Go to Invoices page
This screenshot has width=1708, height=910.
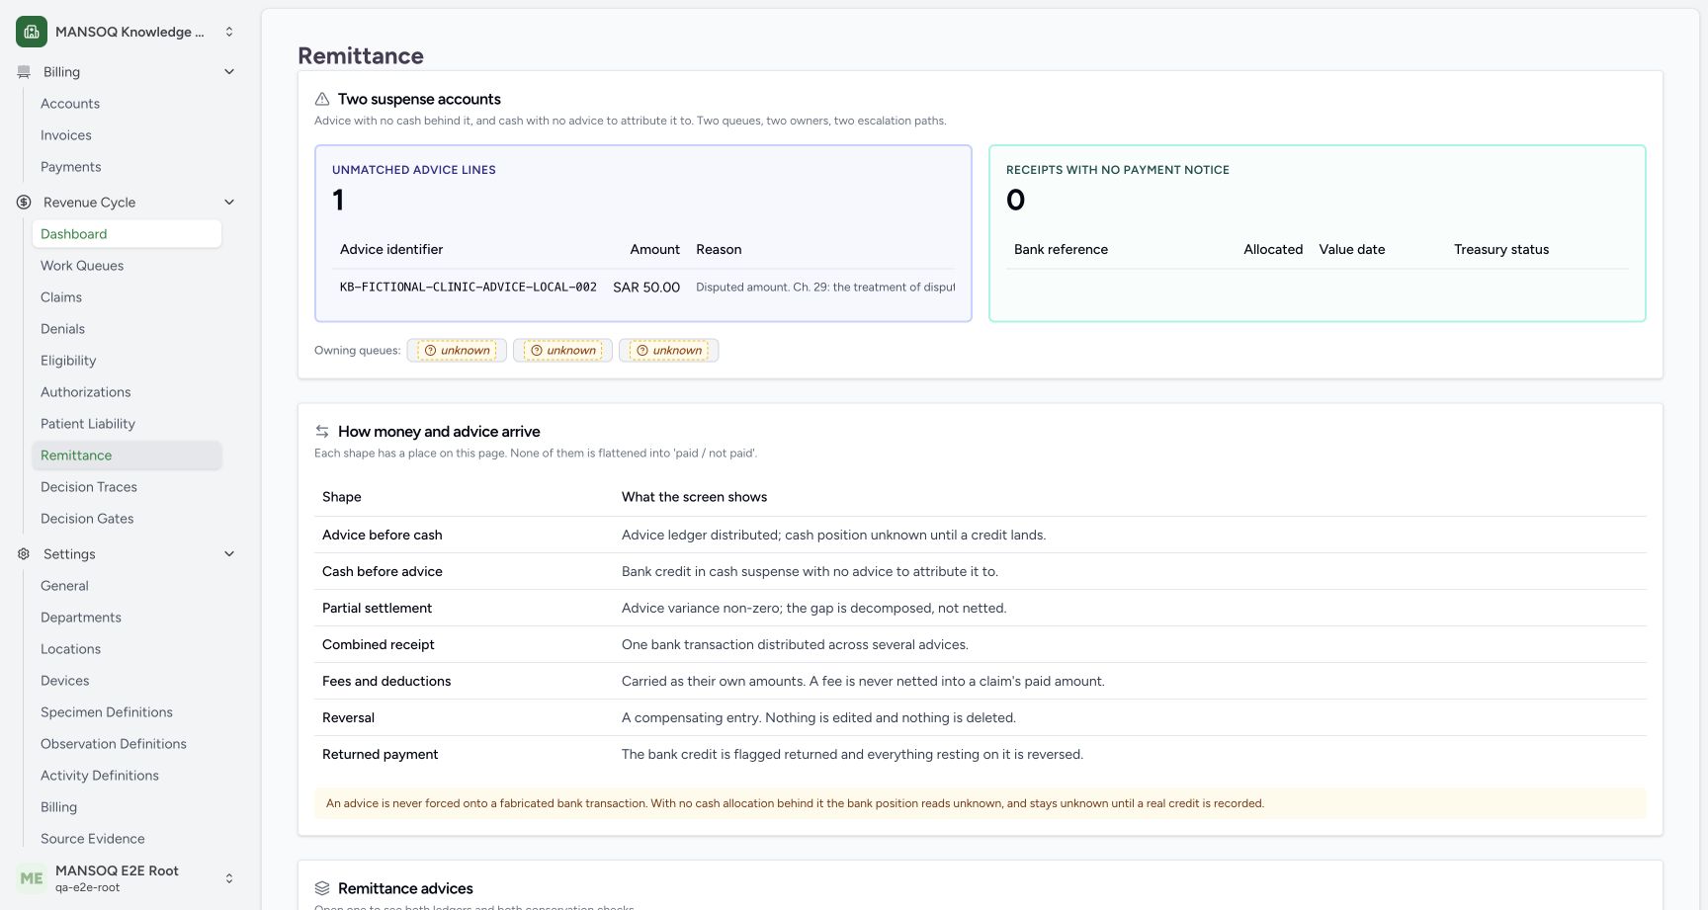[x=127, y=135]
